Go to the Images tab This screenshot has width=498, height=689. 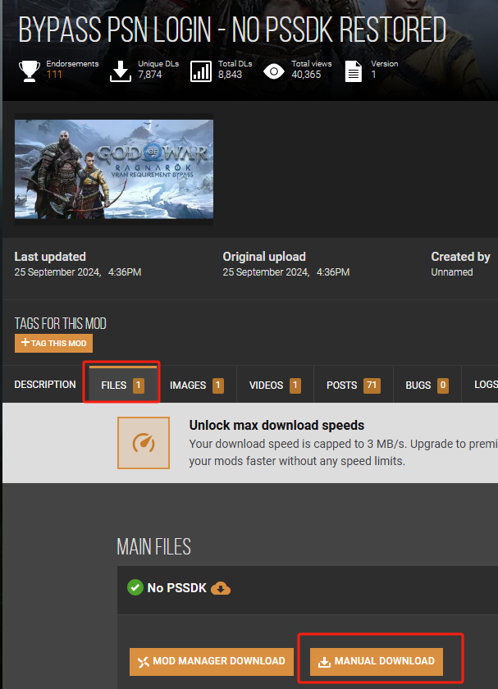coord(196,385)
